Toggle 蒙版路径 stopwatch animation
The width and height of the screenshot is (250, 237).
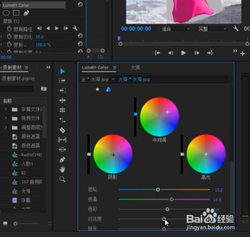[9, 29]
